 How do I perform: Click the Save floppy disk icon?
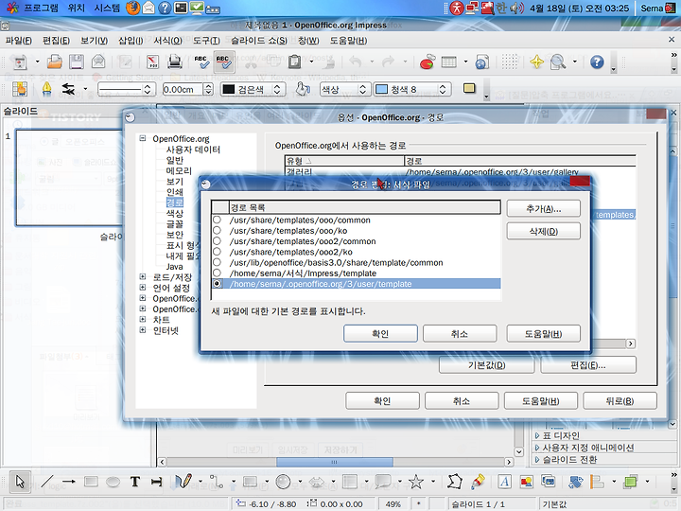(77, 62)
